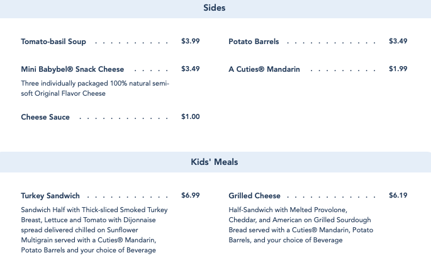
Task: Click the Sides section heading
Action: tap(215, 8)
